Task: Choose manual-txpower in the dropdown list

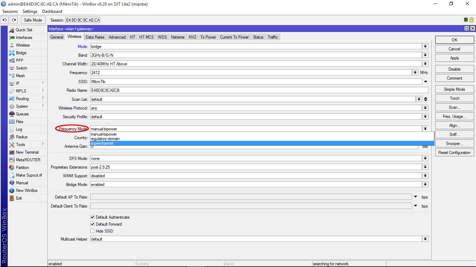Action: click(x=262, y=134)
